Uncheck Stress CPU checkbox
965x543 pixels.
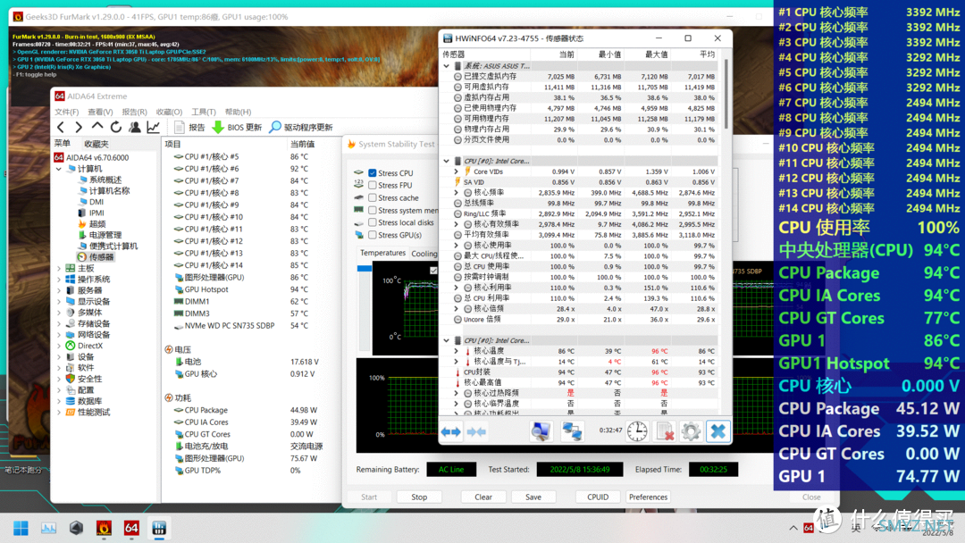[x=373, y=172]
